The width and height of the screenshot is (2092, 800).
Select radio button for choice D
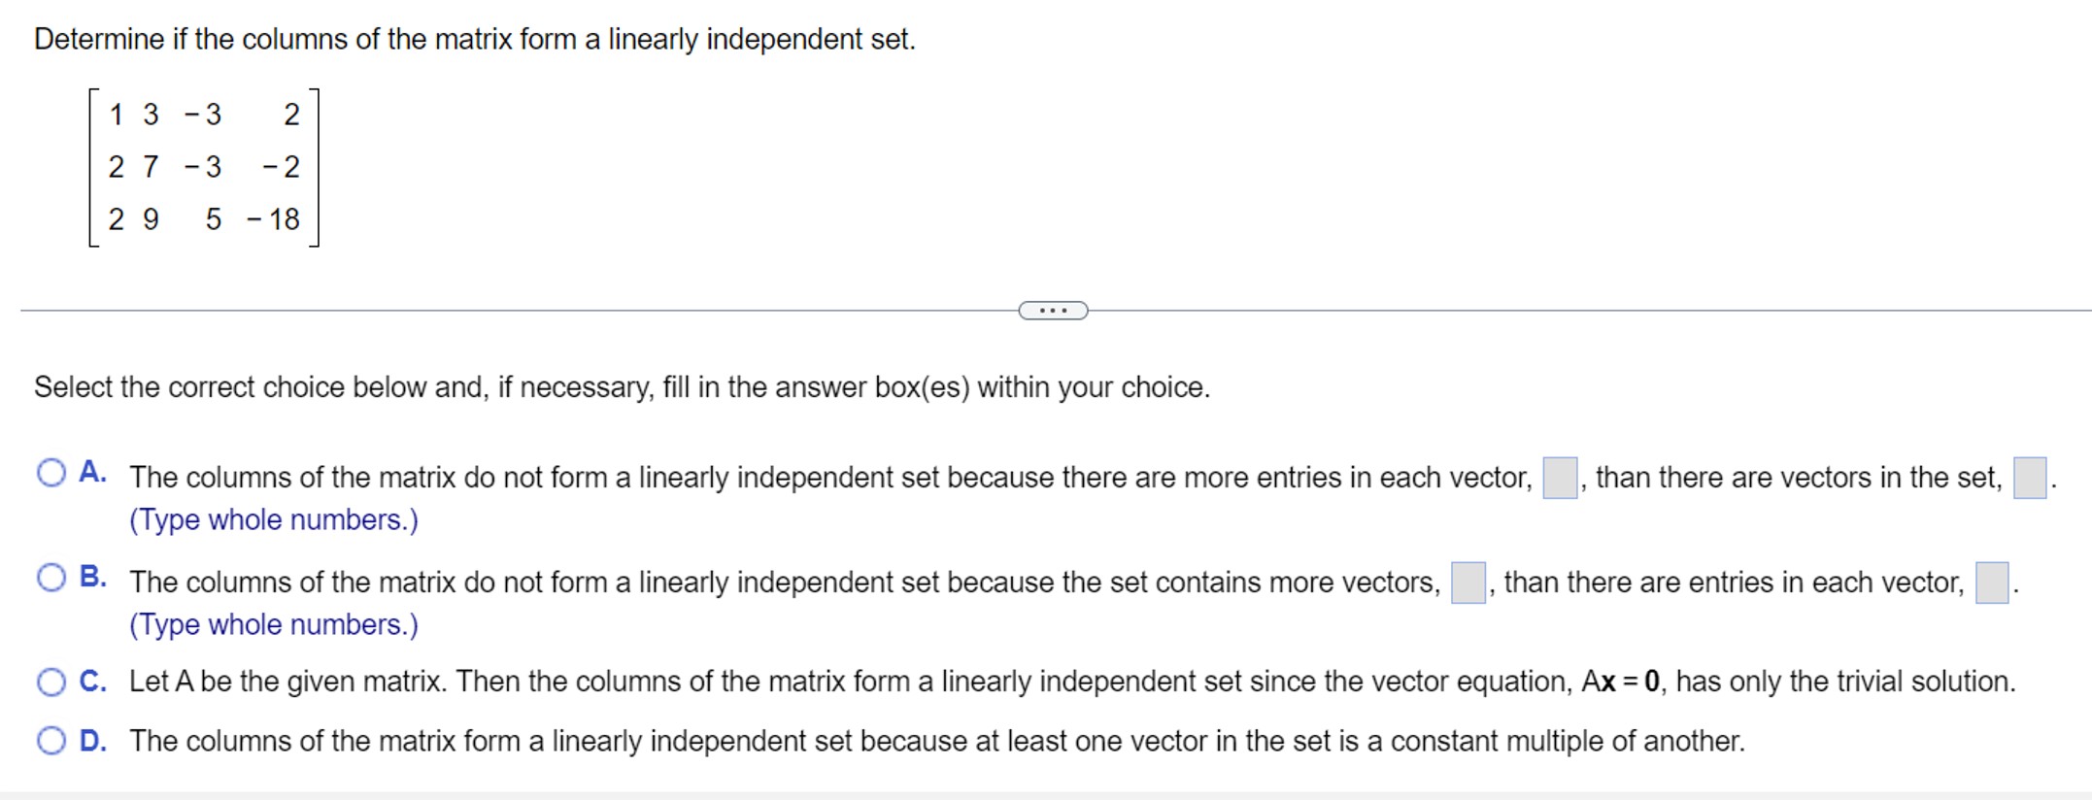51,740
